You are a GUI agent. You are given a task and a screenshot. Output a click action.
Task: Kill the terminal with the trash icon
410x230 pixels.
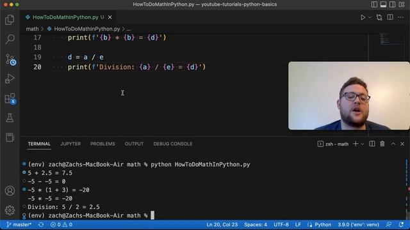point(382,144)
